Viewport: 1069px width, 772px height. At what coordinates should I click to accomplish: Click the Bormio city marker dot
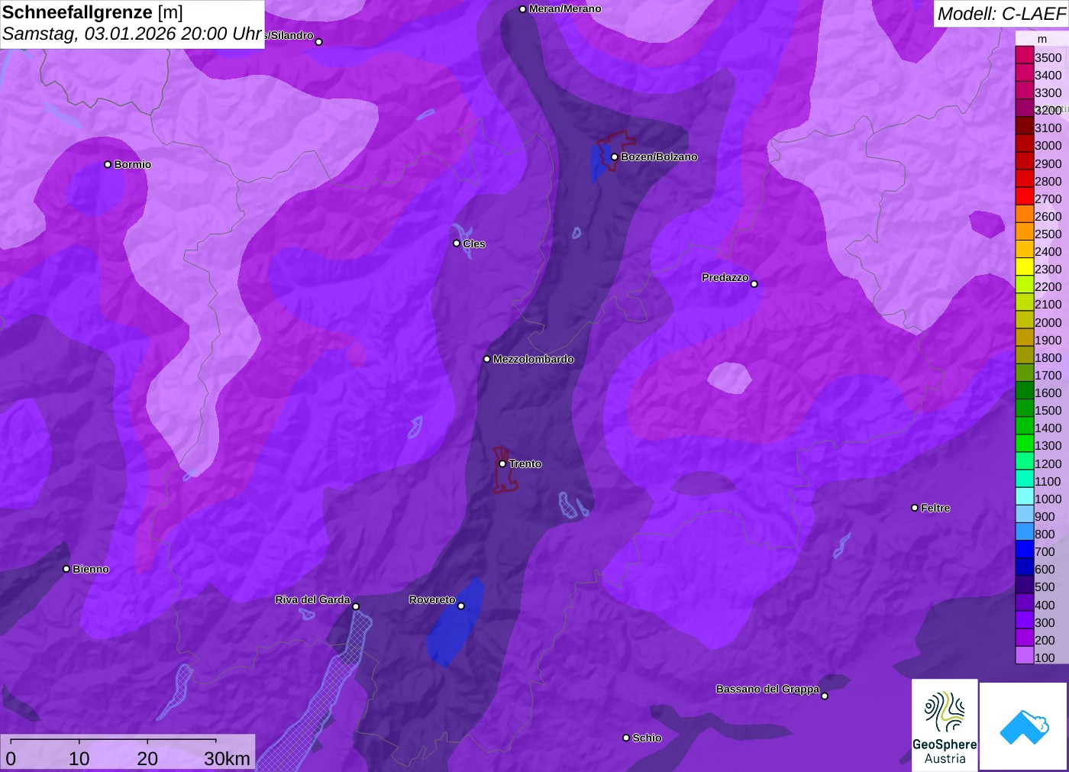point(108,164)
